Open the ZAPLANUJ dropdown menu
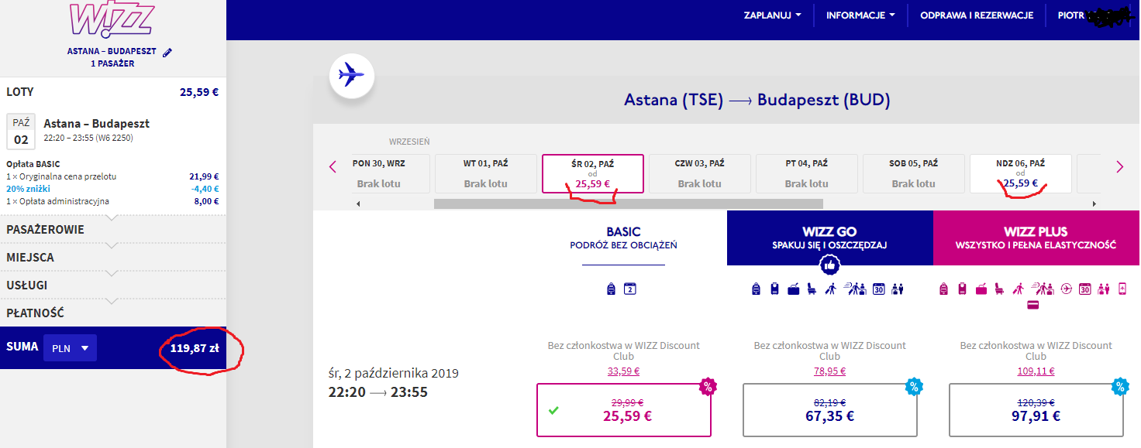 tap(772, 15)
